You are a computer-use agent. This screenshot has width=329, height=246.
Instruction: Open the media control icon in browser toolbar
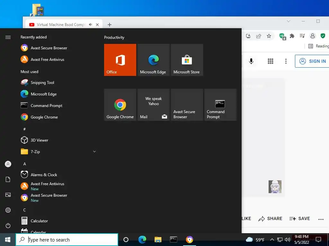click(302, 36)
